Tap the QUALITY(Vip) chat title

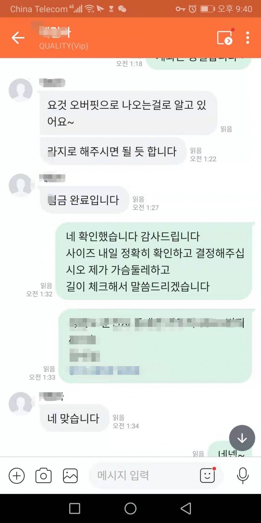click(x=63, y=46)
